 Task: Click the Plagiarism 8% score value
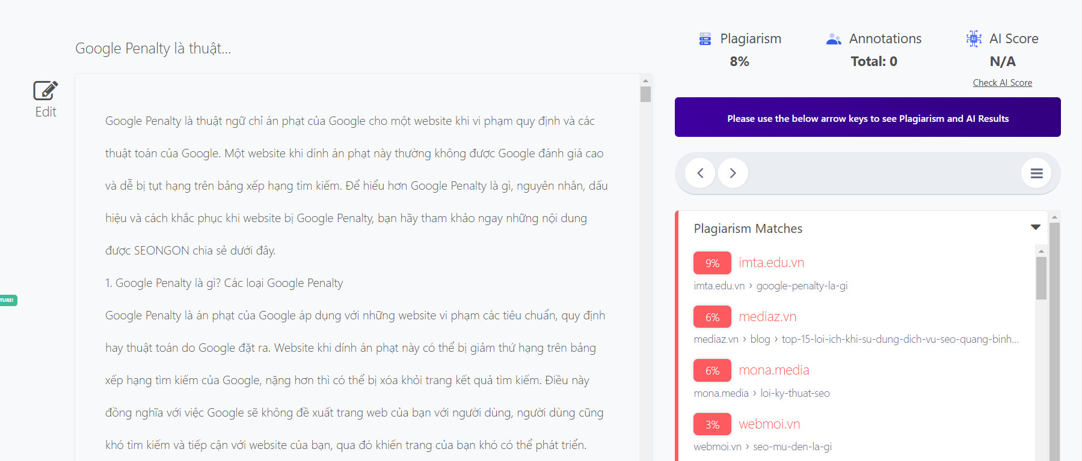(739, 61)
